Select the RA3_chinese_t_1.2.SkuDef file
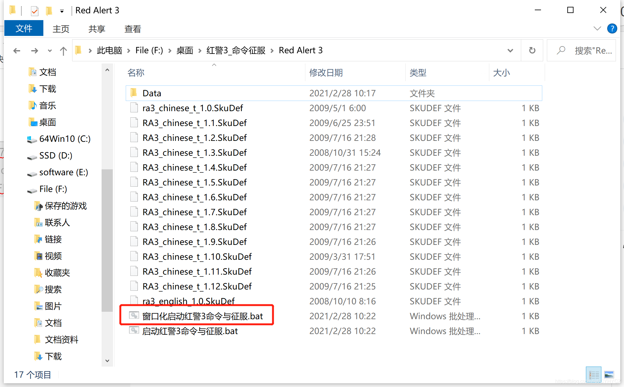The image size is (624, 387). click(194, 138)
